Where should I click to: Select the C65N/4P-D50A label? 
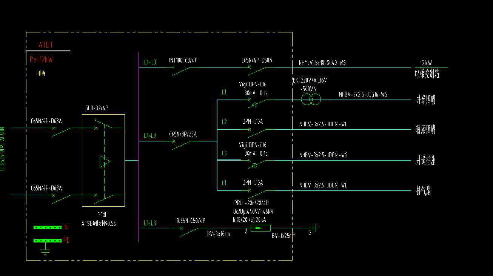(257, 60)
